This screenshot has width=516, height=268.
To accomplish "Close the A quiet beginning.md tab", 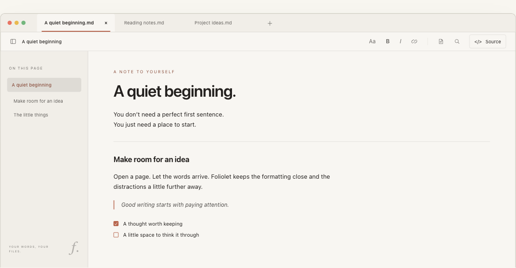I will [106, 23].
